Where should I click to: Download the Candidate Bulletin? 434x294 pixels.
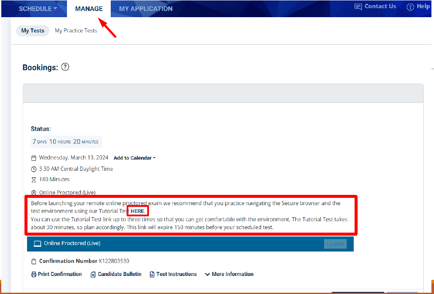click(116, 274)
